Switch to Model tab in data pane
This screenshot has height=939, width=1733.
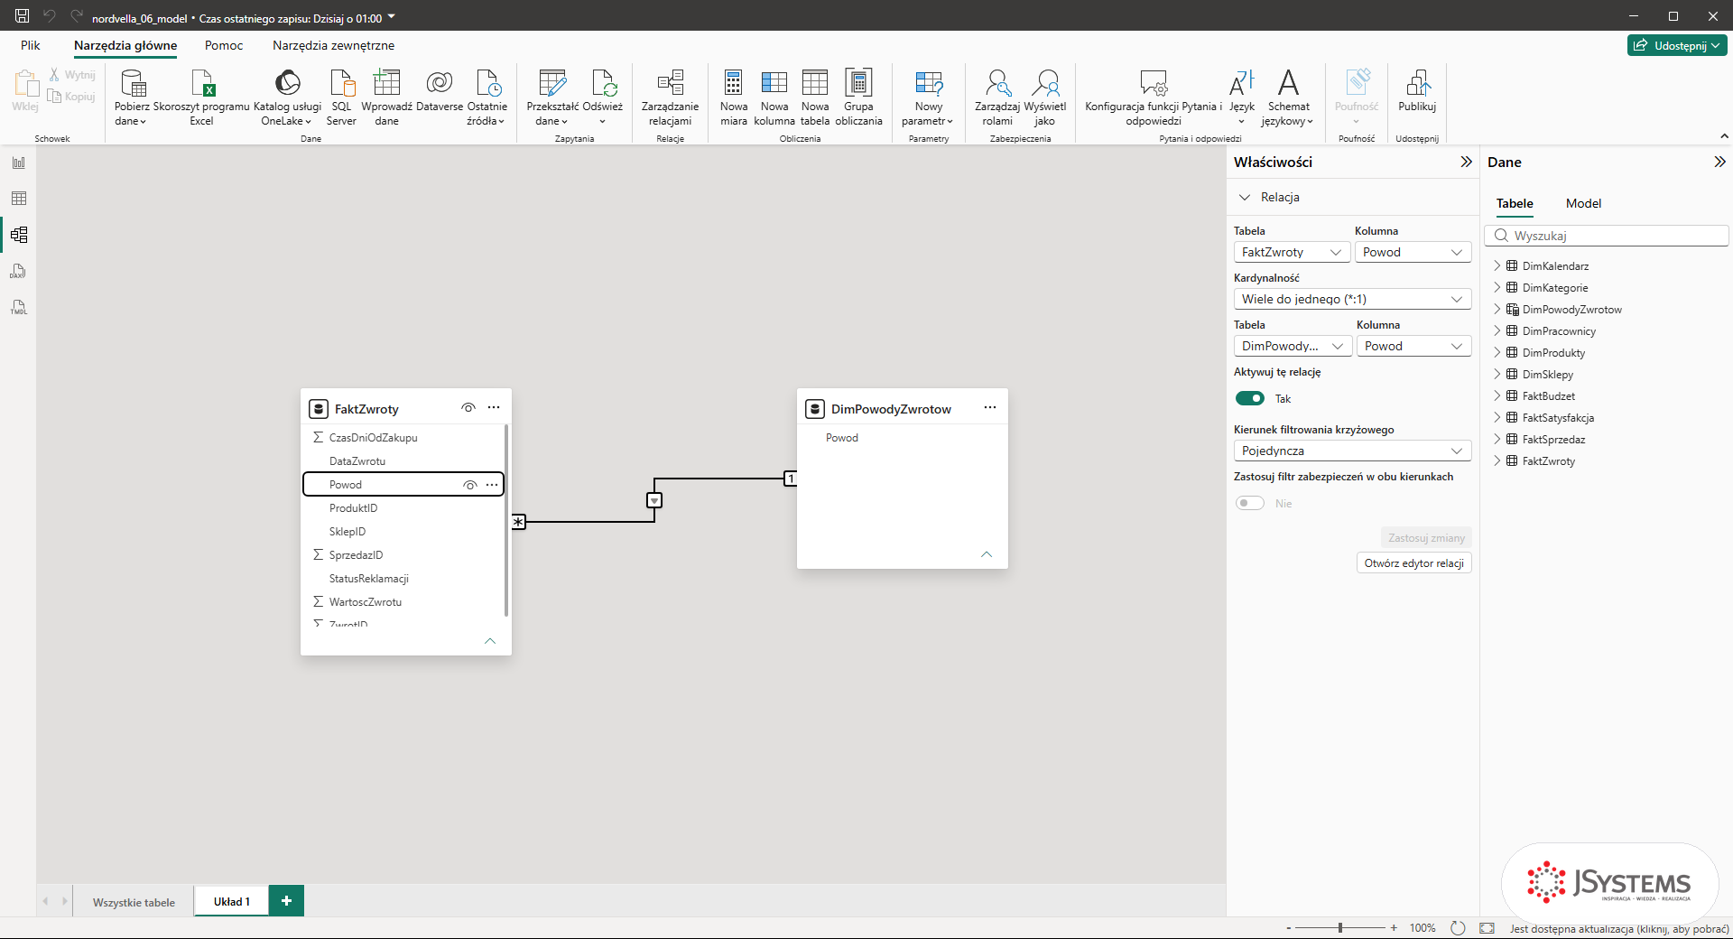click(1583, 203)
